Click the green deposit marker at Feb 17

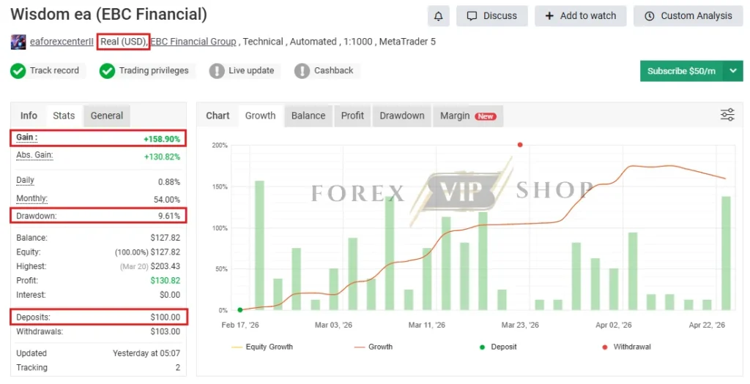click(x=240, y=310)
